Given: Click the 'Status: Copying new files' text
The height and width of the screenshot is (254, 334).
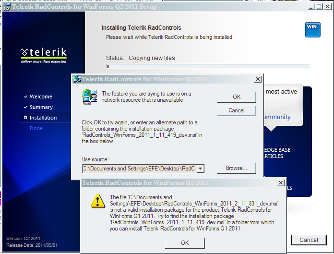Looking at the screenshot, I should click(x=141, y=58).
